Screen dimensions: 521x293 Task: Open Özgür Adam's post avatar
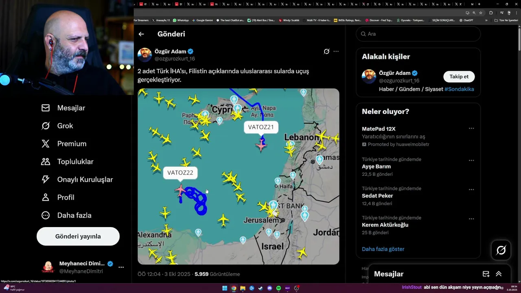pyautogui.click(x=144, y=55)
